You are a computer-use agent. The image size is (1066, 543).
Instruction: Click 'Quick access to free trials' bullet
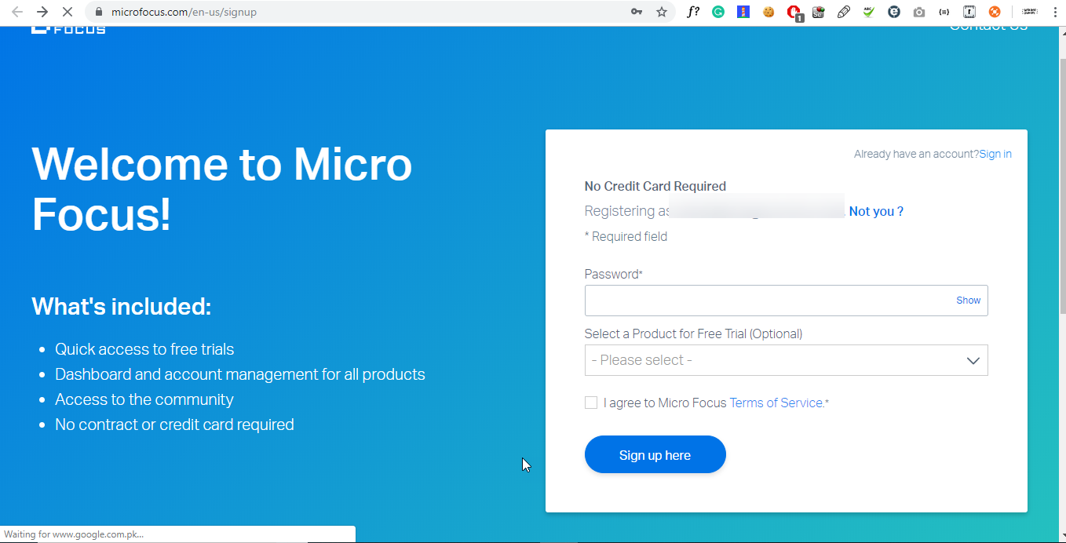click(144, 349)
